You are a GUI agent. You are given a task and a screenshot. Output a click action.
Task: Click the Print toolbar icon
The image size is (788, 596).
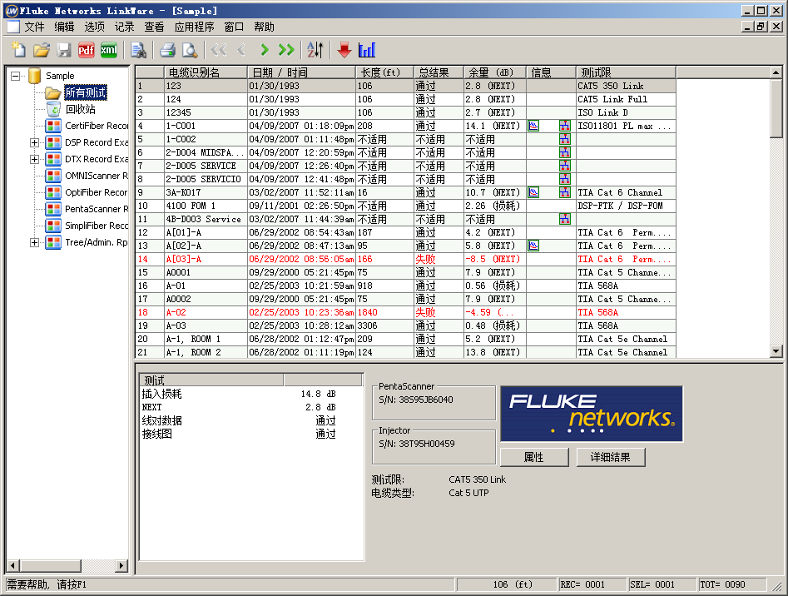(167, 50)
